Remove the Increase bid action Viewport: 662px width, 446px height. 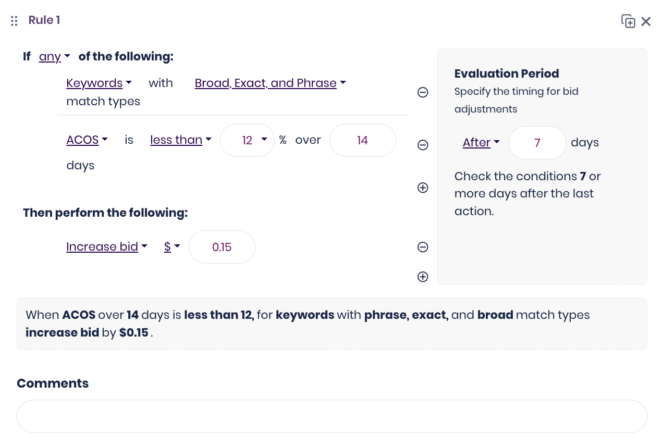pyautogui.click(x=423, y=247)
